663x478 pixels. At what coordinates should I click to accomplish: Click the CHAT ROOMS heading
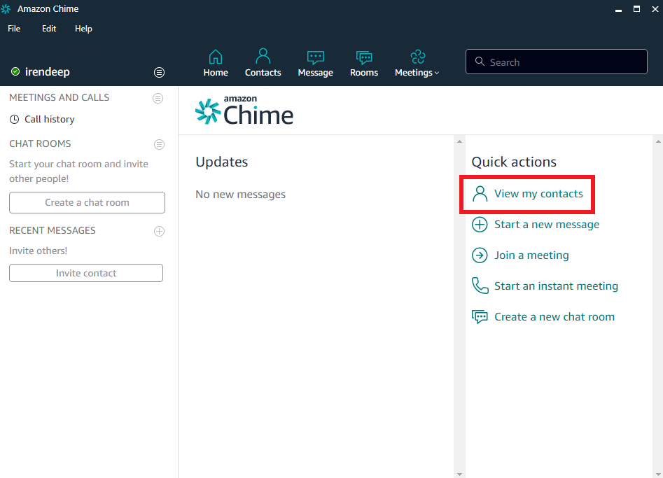[40, 143]
